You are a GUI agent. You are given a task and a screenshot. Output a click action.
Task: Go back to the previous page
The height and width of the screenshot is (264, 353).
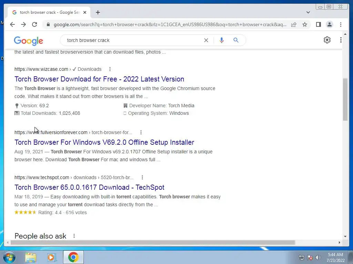[x=12, y=24]
